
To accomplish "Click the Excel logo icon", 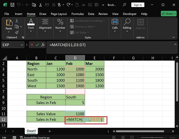I will pos(5,5).
